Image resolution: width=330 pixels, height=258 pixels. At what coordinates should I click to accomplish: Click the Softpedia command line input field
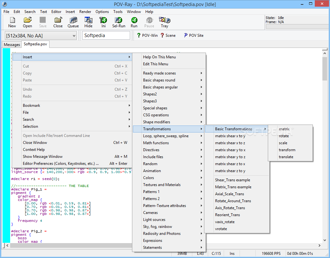(x=106, y=35)
